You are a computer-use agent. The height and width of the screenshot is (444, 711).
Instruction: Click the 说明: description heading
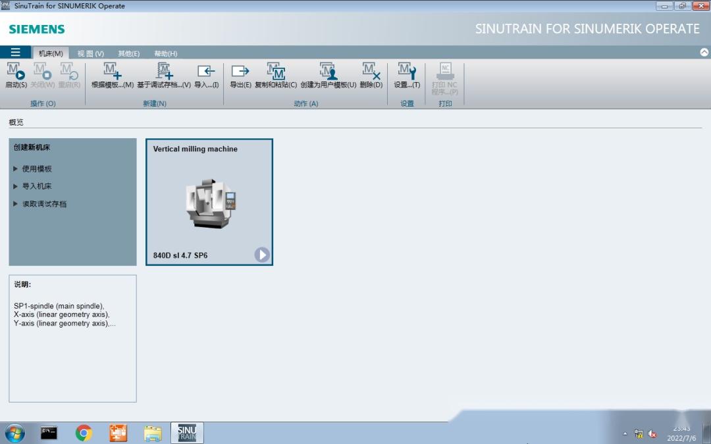[x=22, y=285]
